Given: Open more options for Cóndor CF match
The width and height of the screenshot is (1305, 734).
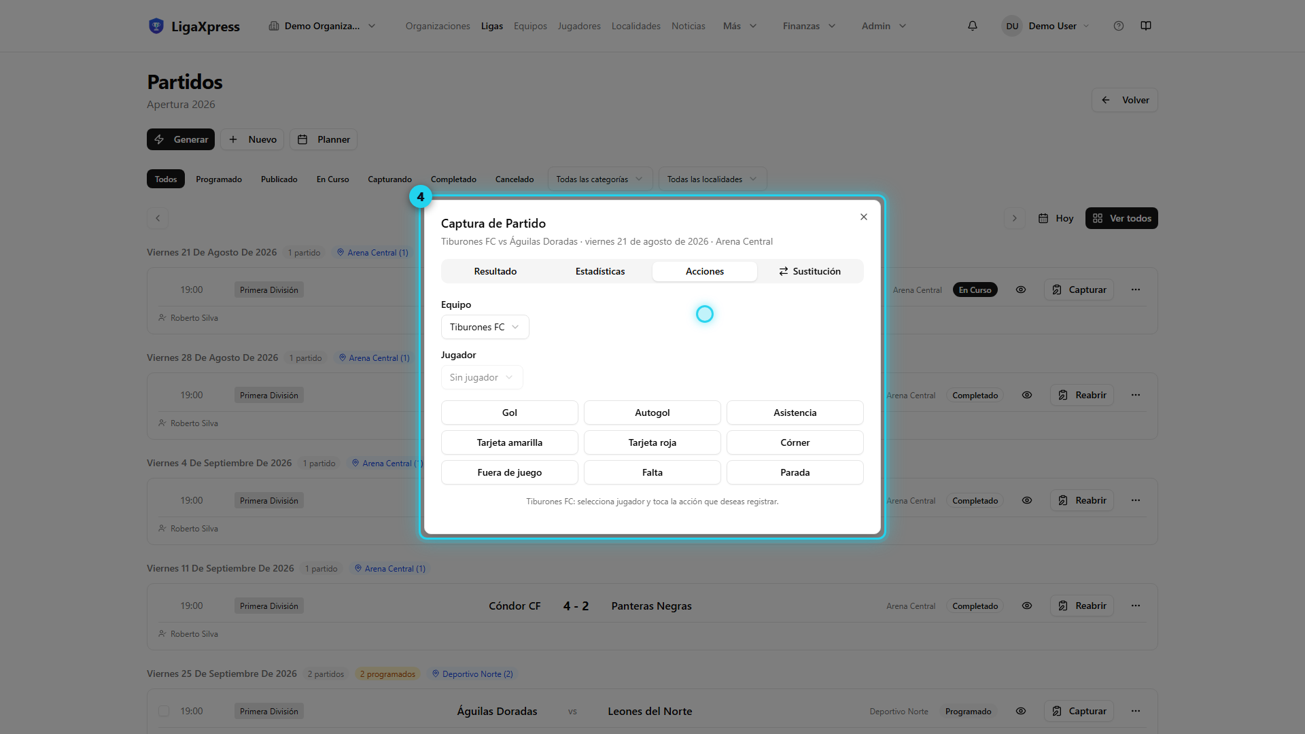Looking at the screenshot, I should point(1136,606).
